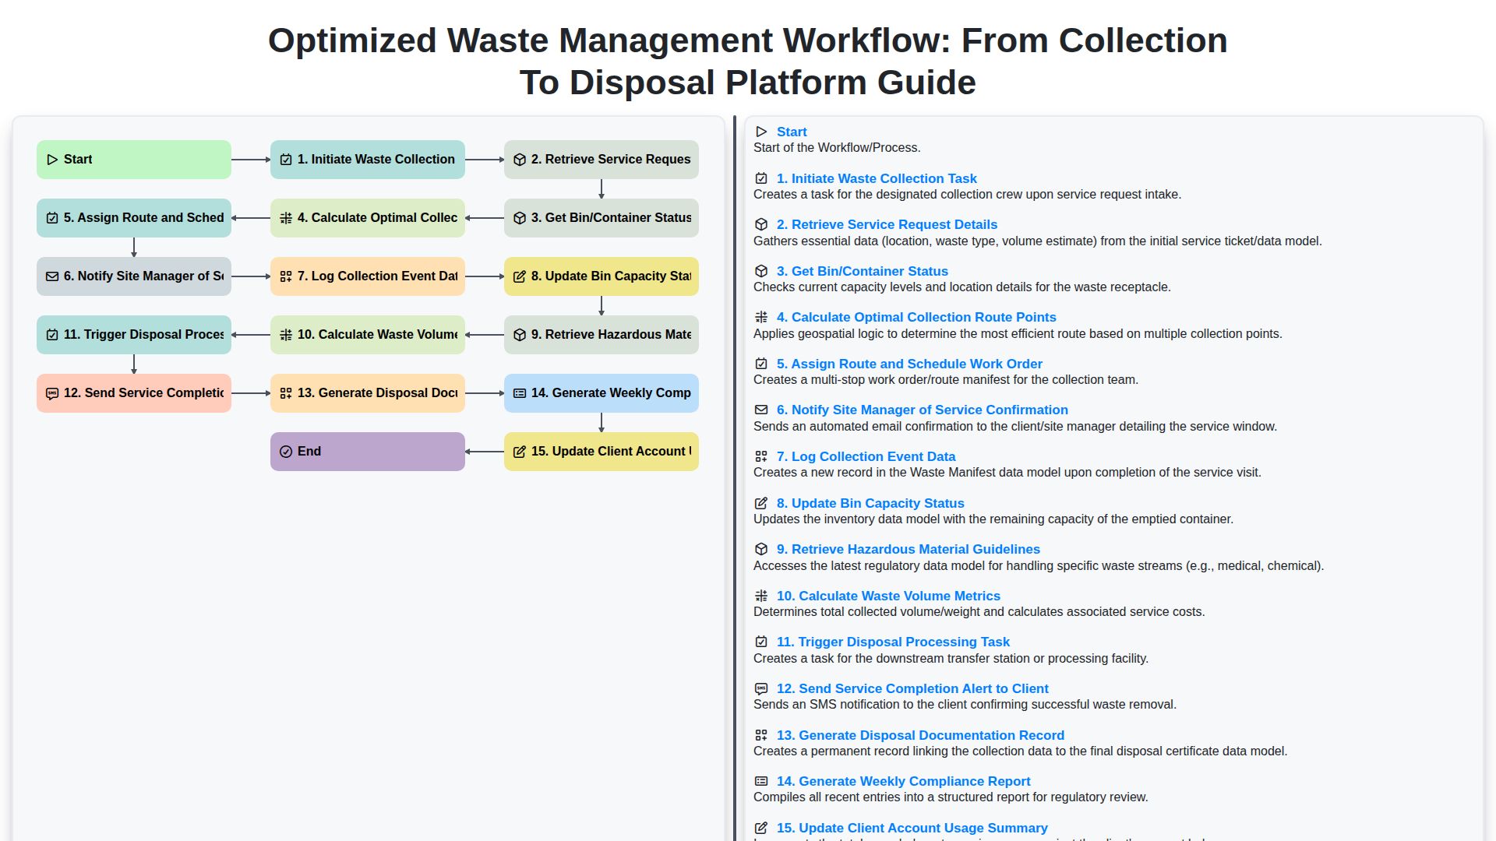Click the report icon on Generate Weekly Compliance
Screen dimensions: 1496x841
point(520,392)
